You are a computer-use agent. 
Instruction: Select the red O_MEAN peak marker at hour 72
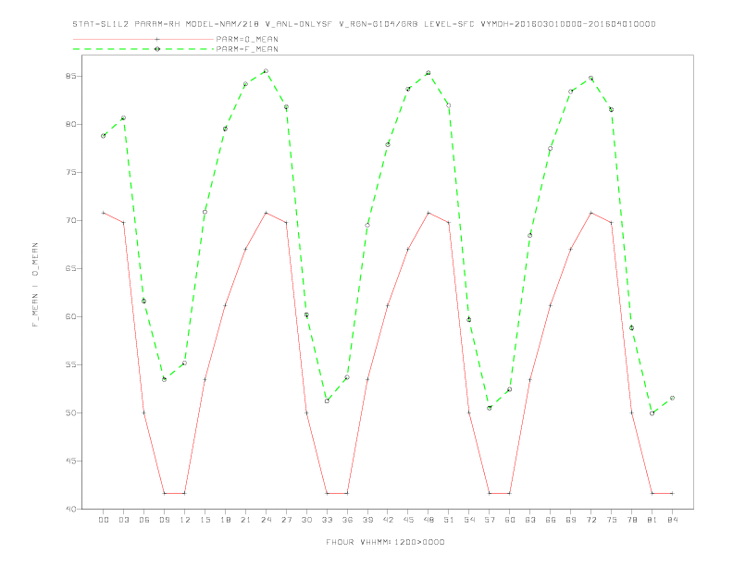(590, 213)
